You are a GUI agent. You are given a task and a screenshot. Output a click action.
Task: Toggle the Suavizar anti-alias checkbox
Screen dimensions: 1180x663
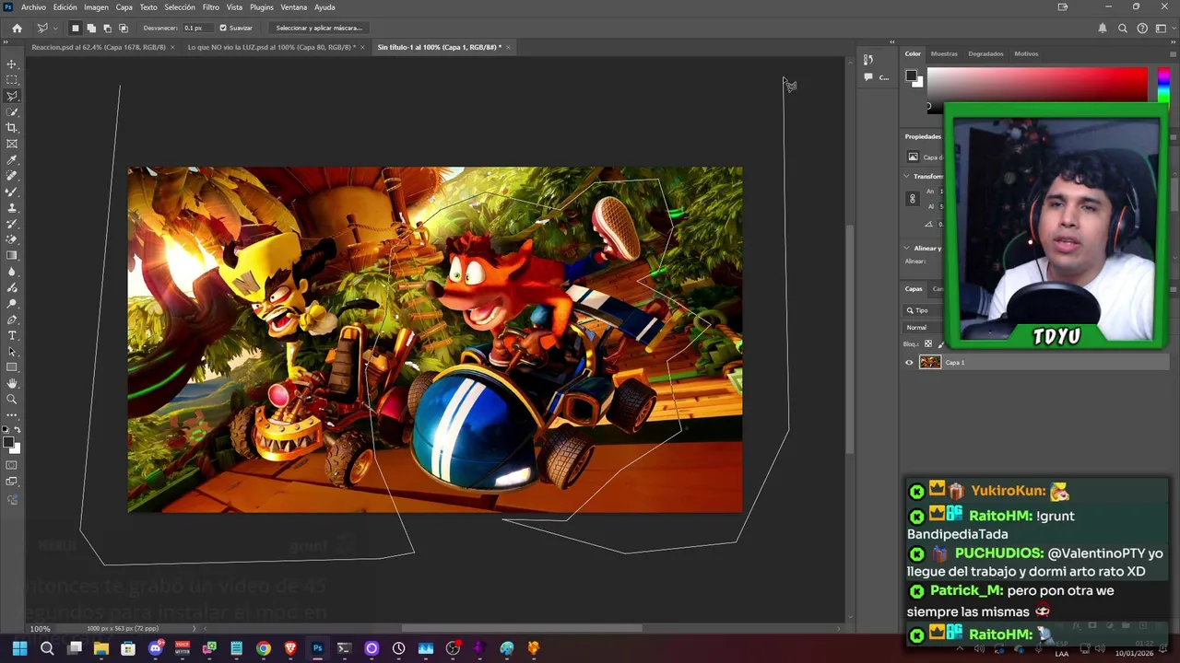pos(223,28)
